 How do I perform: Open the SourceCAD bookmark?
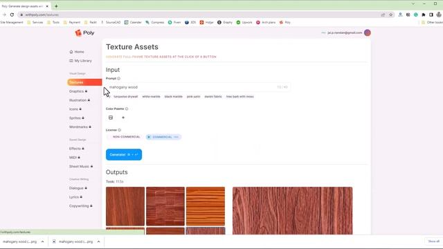click(111, 22)
